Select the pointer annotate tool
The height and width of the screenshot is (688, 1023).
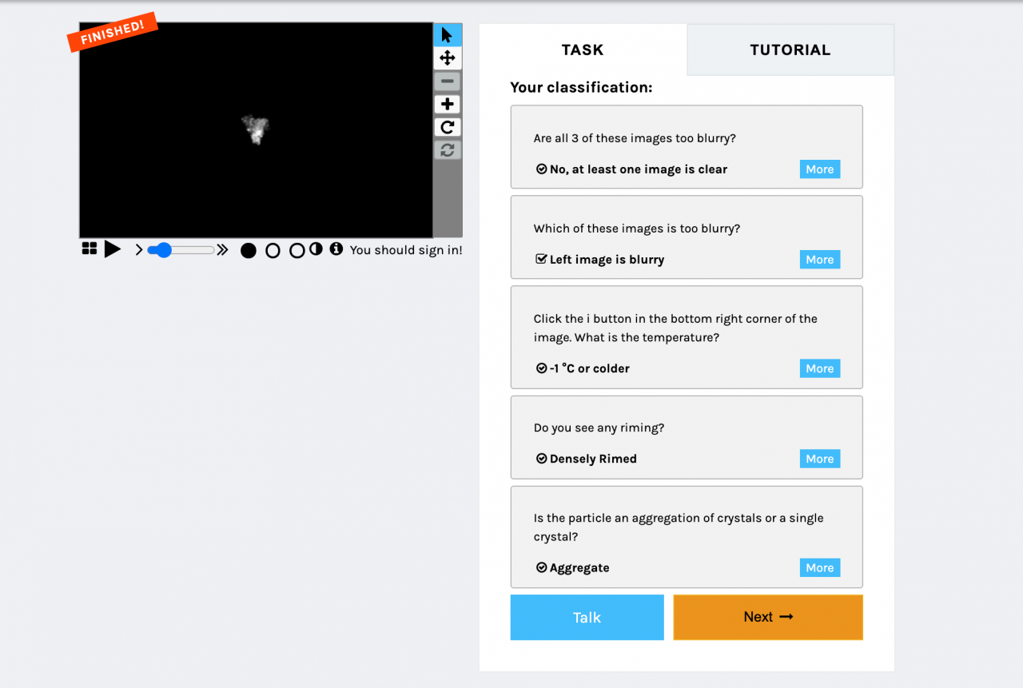[448, 35]
